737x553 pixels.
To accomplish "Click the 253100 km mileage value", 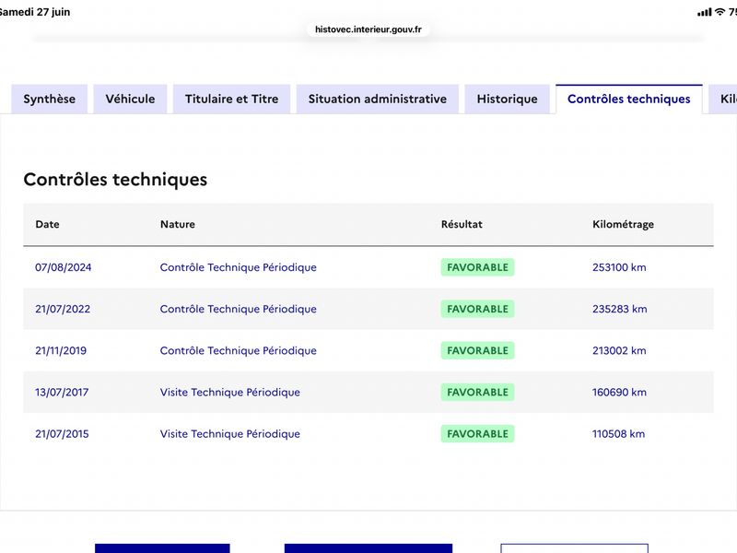I will (x=619, y=267).
